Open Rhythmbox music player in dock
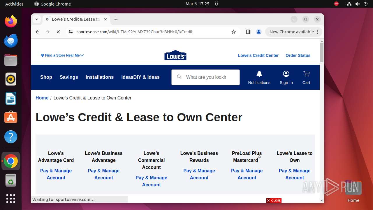Screen dimensions: 373x210 coord(11,79)
